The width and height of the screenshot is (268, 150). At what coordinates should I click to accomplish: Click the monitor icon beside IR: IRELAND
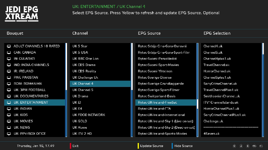pos(9,71)
